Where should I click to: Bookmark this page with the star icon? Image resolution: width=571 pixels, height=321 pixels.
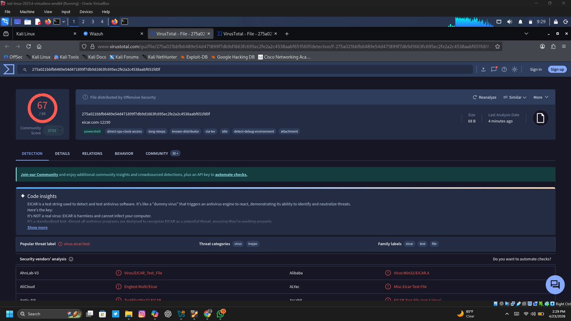pos(498,47)
